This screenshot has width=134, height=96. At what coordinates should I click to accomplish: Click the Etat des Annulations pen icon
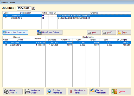click(x=92, y=91)
